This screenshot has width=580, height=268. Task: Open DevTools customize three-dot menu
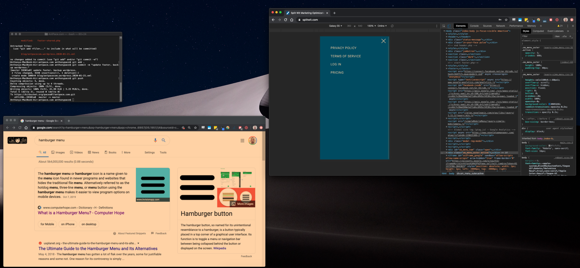[x=568, y=26]
